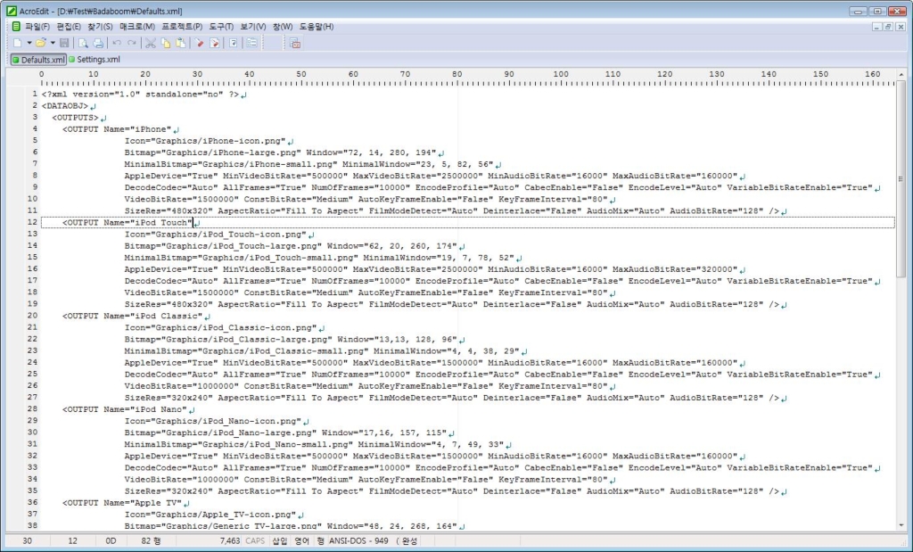Undo the last edit
The height and width of the screenshot is (552, 913).
[x=117, y=43]
